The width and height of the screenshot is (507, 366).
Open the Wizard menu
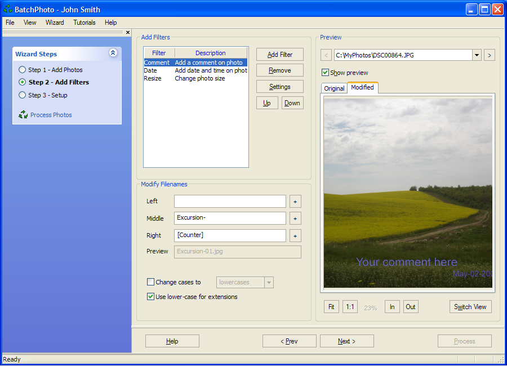click(55, 23)
